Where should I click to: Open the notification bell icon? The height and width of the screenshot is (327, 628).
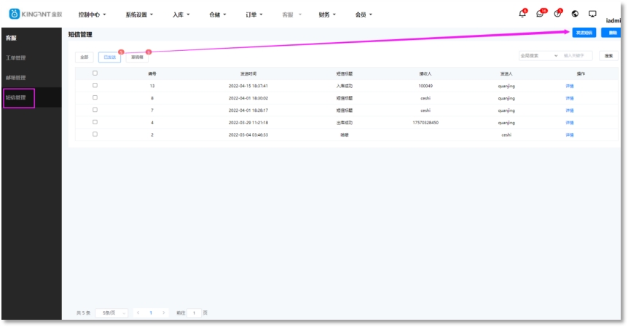(x=522, y=14)
